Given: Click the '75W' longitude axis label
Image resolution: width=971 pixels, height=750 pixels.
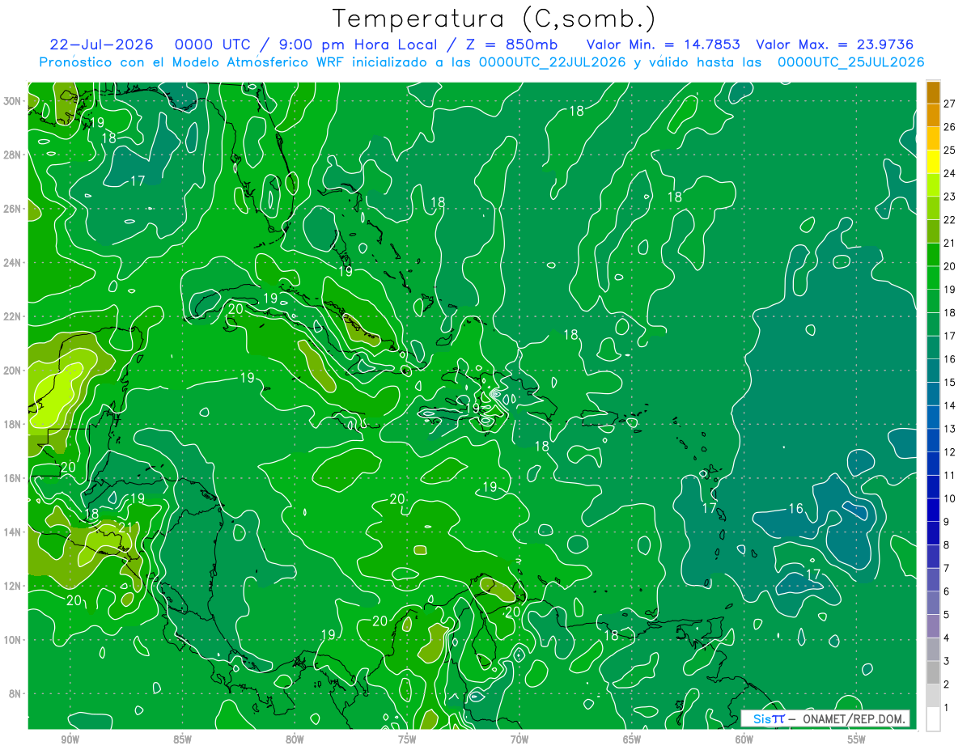Looking at the screenshot, I should [407, 739].
